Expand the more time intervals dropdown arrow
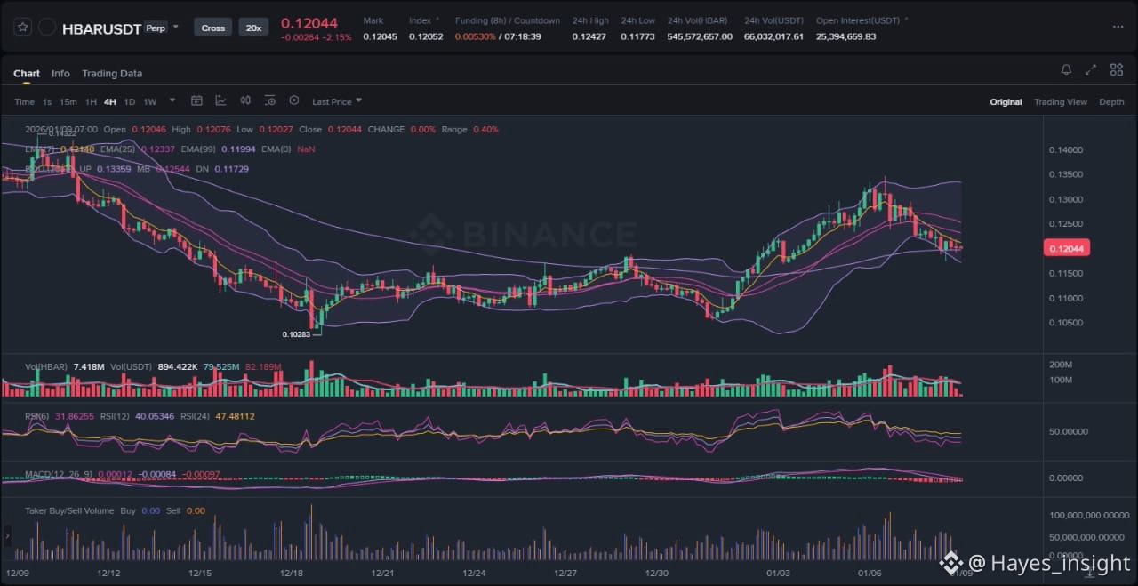This screenshot has width=1138, height=586. click(172, 100)
